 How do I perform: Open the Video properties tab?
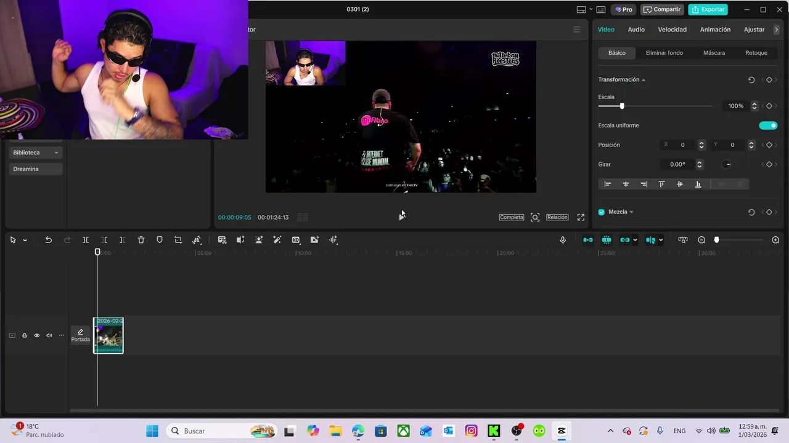[606, 30]
